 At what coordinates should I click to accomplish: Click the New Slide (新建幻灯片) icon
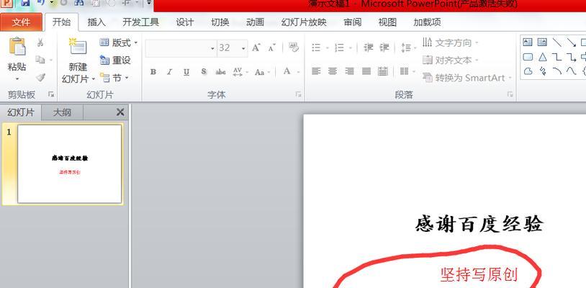coord(78,47)
